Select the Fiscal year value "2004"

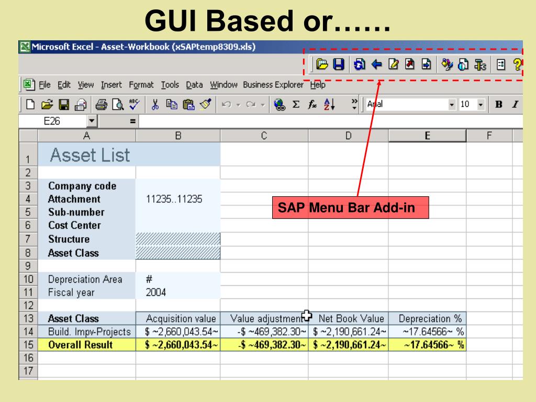pyautogui.click(x=178, y=293)
